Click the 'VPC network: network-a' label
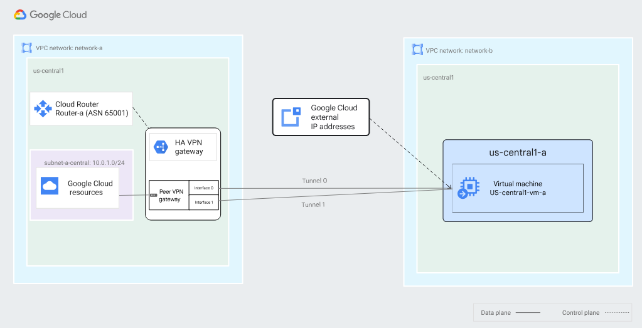The image size is (642, 328). 69,48
